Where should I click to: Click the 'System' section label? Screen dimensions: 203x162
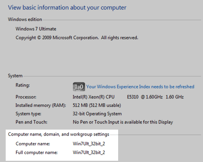15,76
